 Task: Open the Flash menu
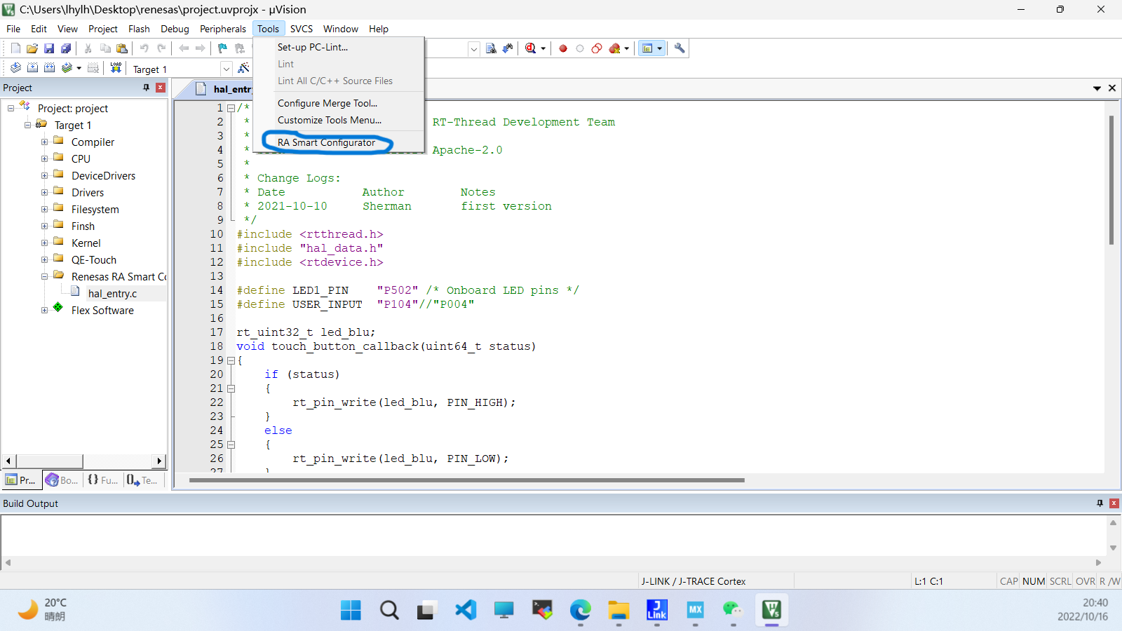click(139, 29)
